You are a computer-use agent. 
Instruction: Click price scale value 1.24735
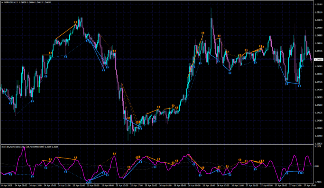318,51
